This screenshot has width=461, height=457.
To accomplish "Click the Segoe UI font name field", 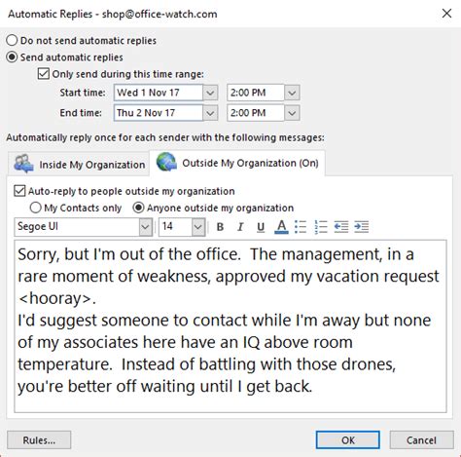I will tap(77, 227).
